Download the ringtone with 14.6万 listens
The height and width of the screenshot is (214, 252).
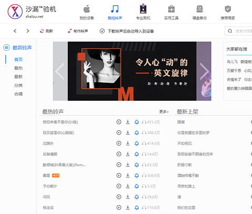point(128,154)
